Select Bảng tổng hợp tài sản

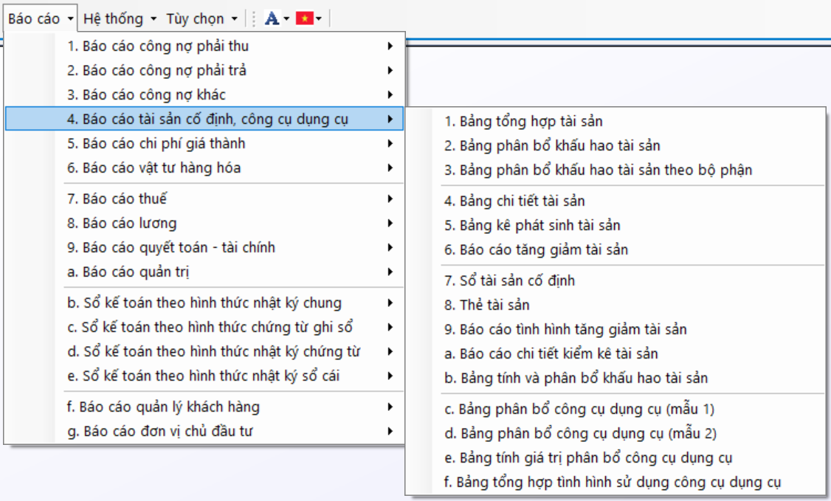(x=523, y=121)
